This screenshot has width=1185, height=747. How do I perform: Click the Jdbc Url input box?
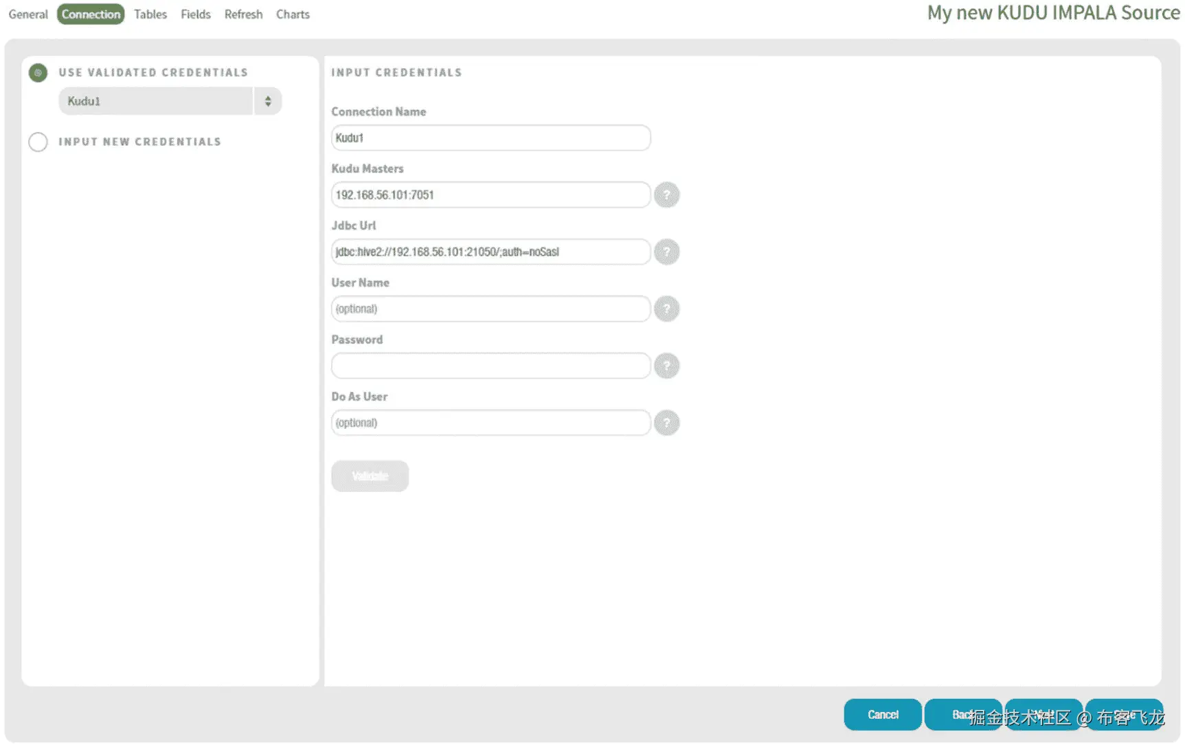pos(491,252)
